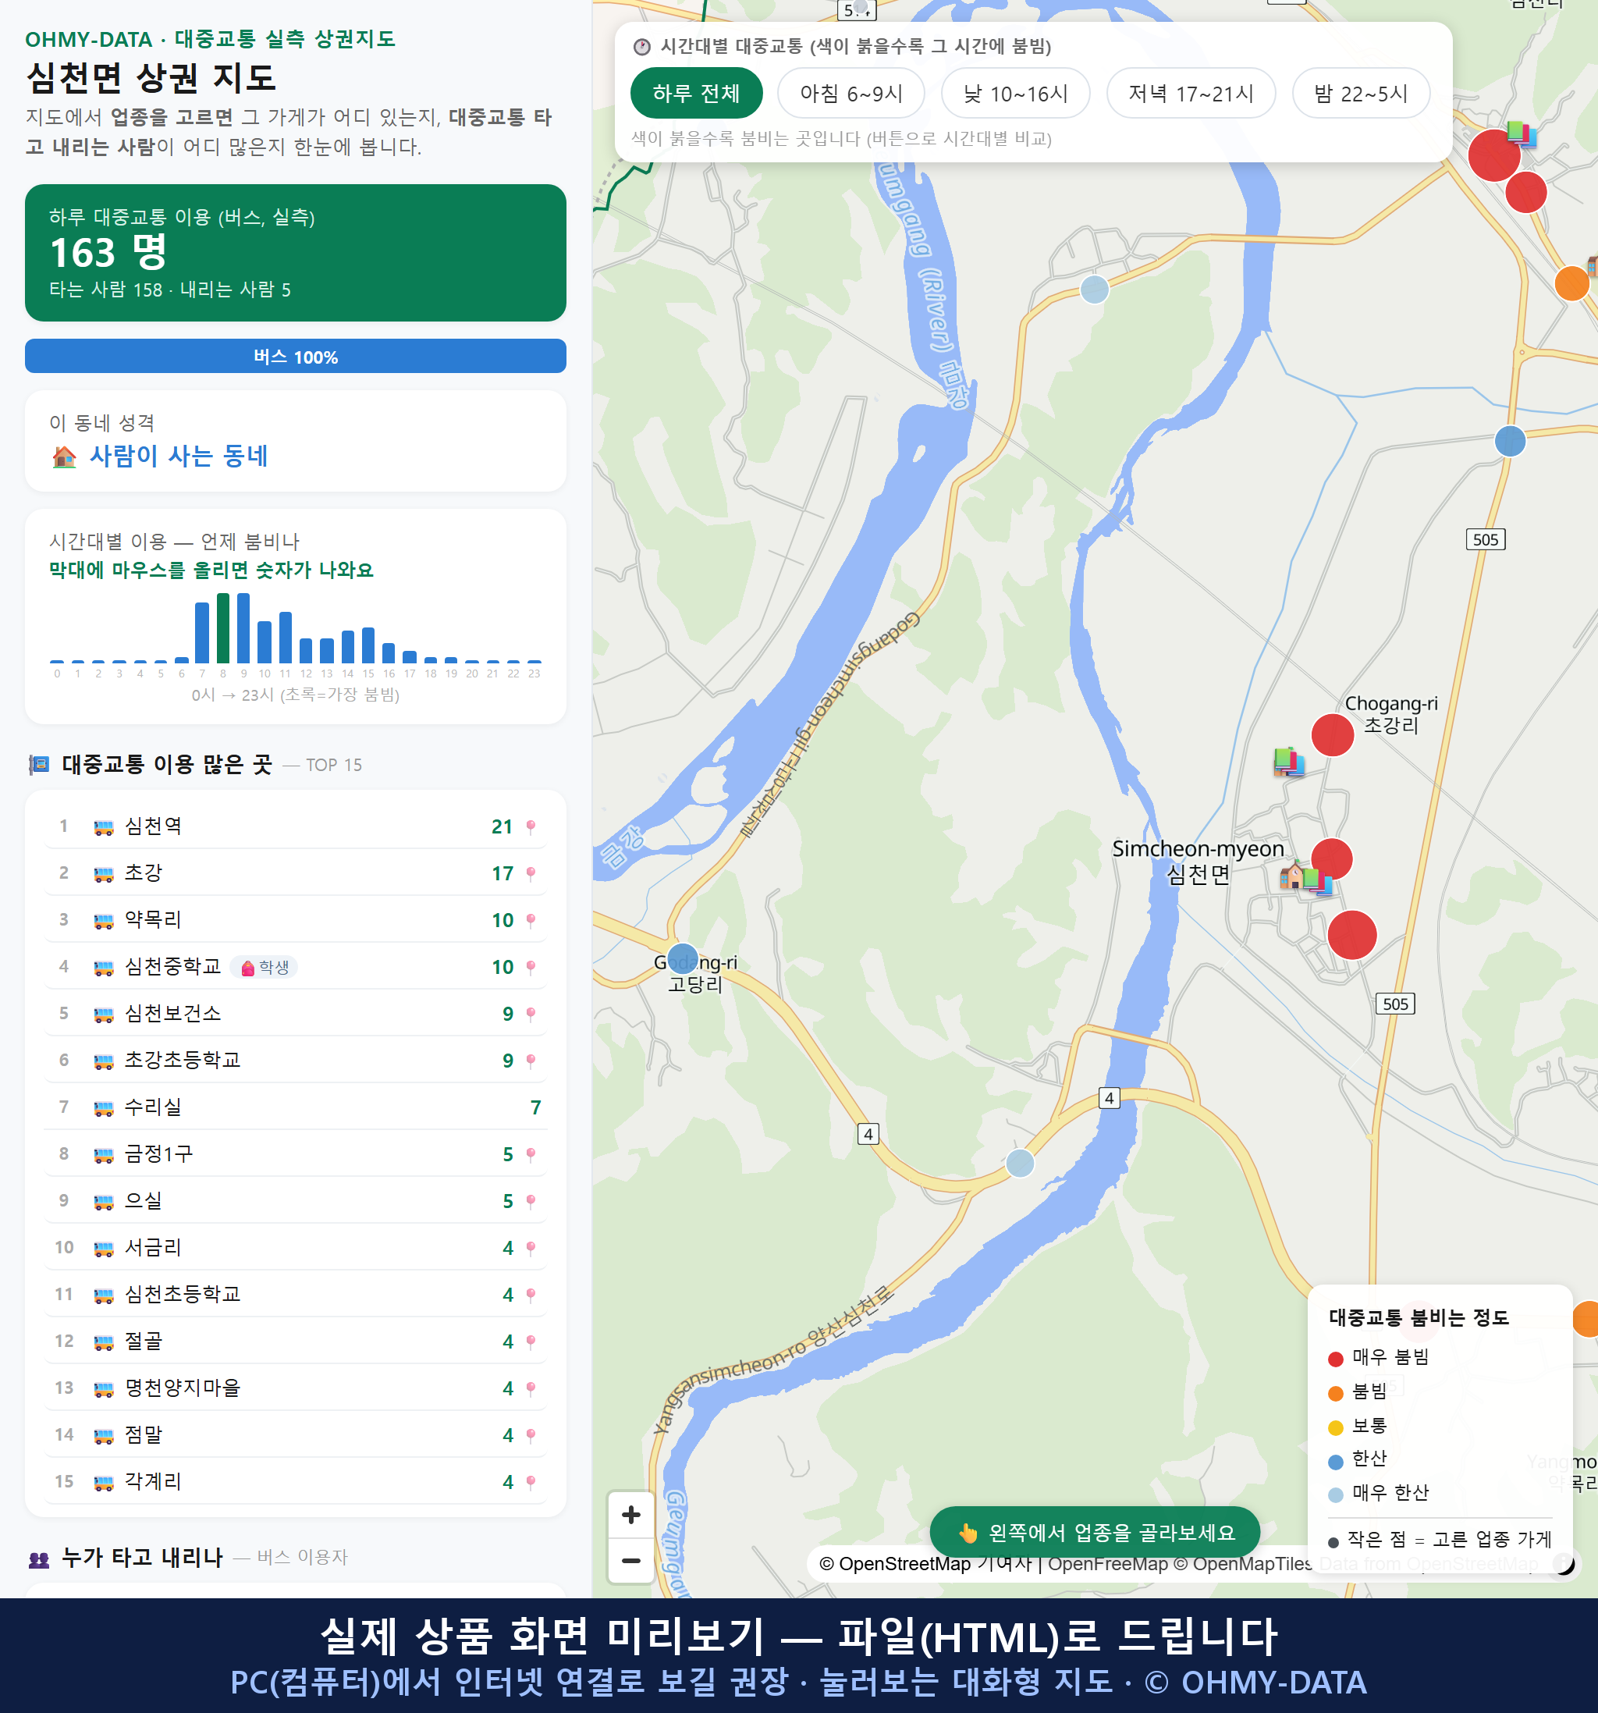This screenshot has height=1713, width=1598.
Task: Click the bus icon beside 약목리
Action: pyautogui.click(x=103, y=920)
